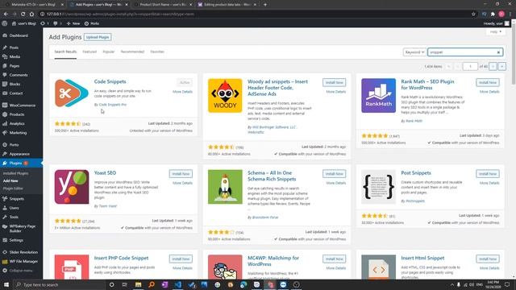This screenshot has width=516, height=290.
Task: Open Installed Plugins submenu item
Action: pyautogui.click(x=15, y=173)
